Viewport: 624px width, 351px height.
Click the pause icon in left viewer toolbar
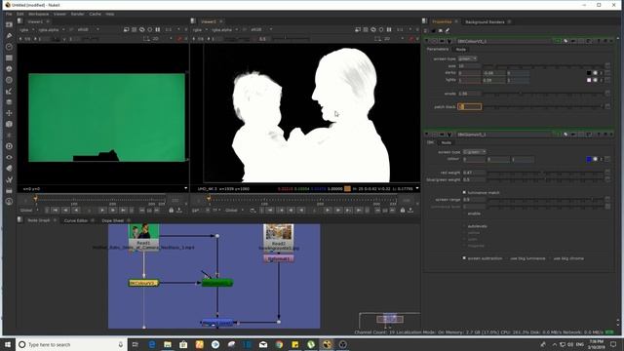click(x=158, y=29)
